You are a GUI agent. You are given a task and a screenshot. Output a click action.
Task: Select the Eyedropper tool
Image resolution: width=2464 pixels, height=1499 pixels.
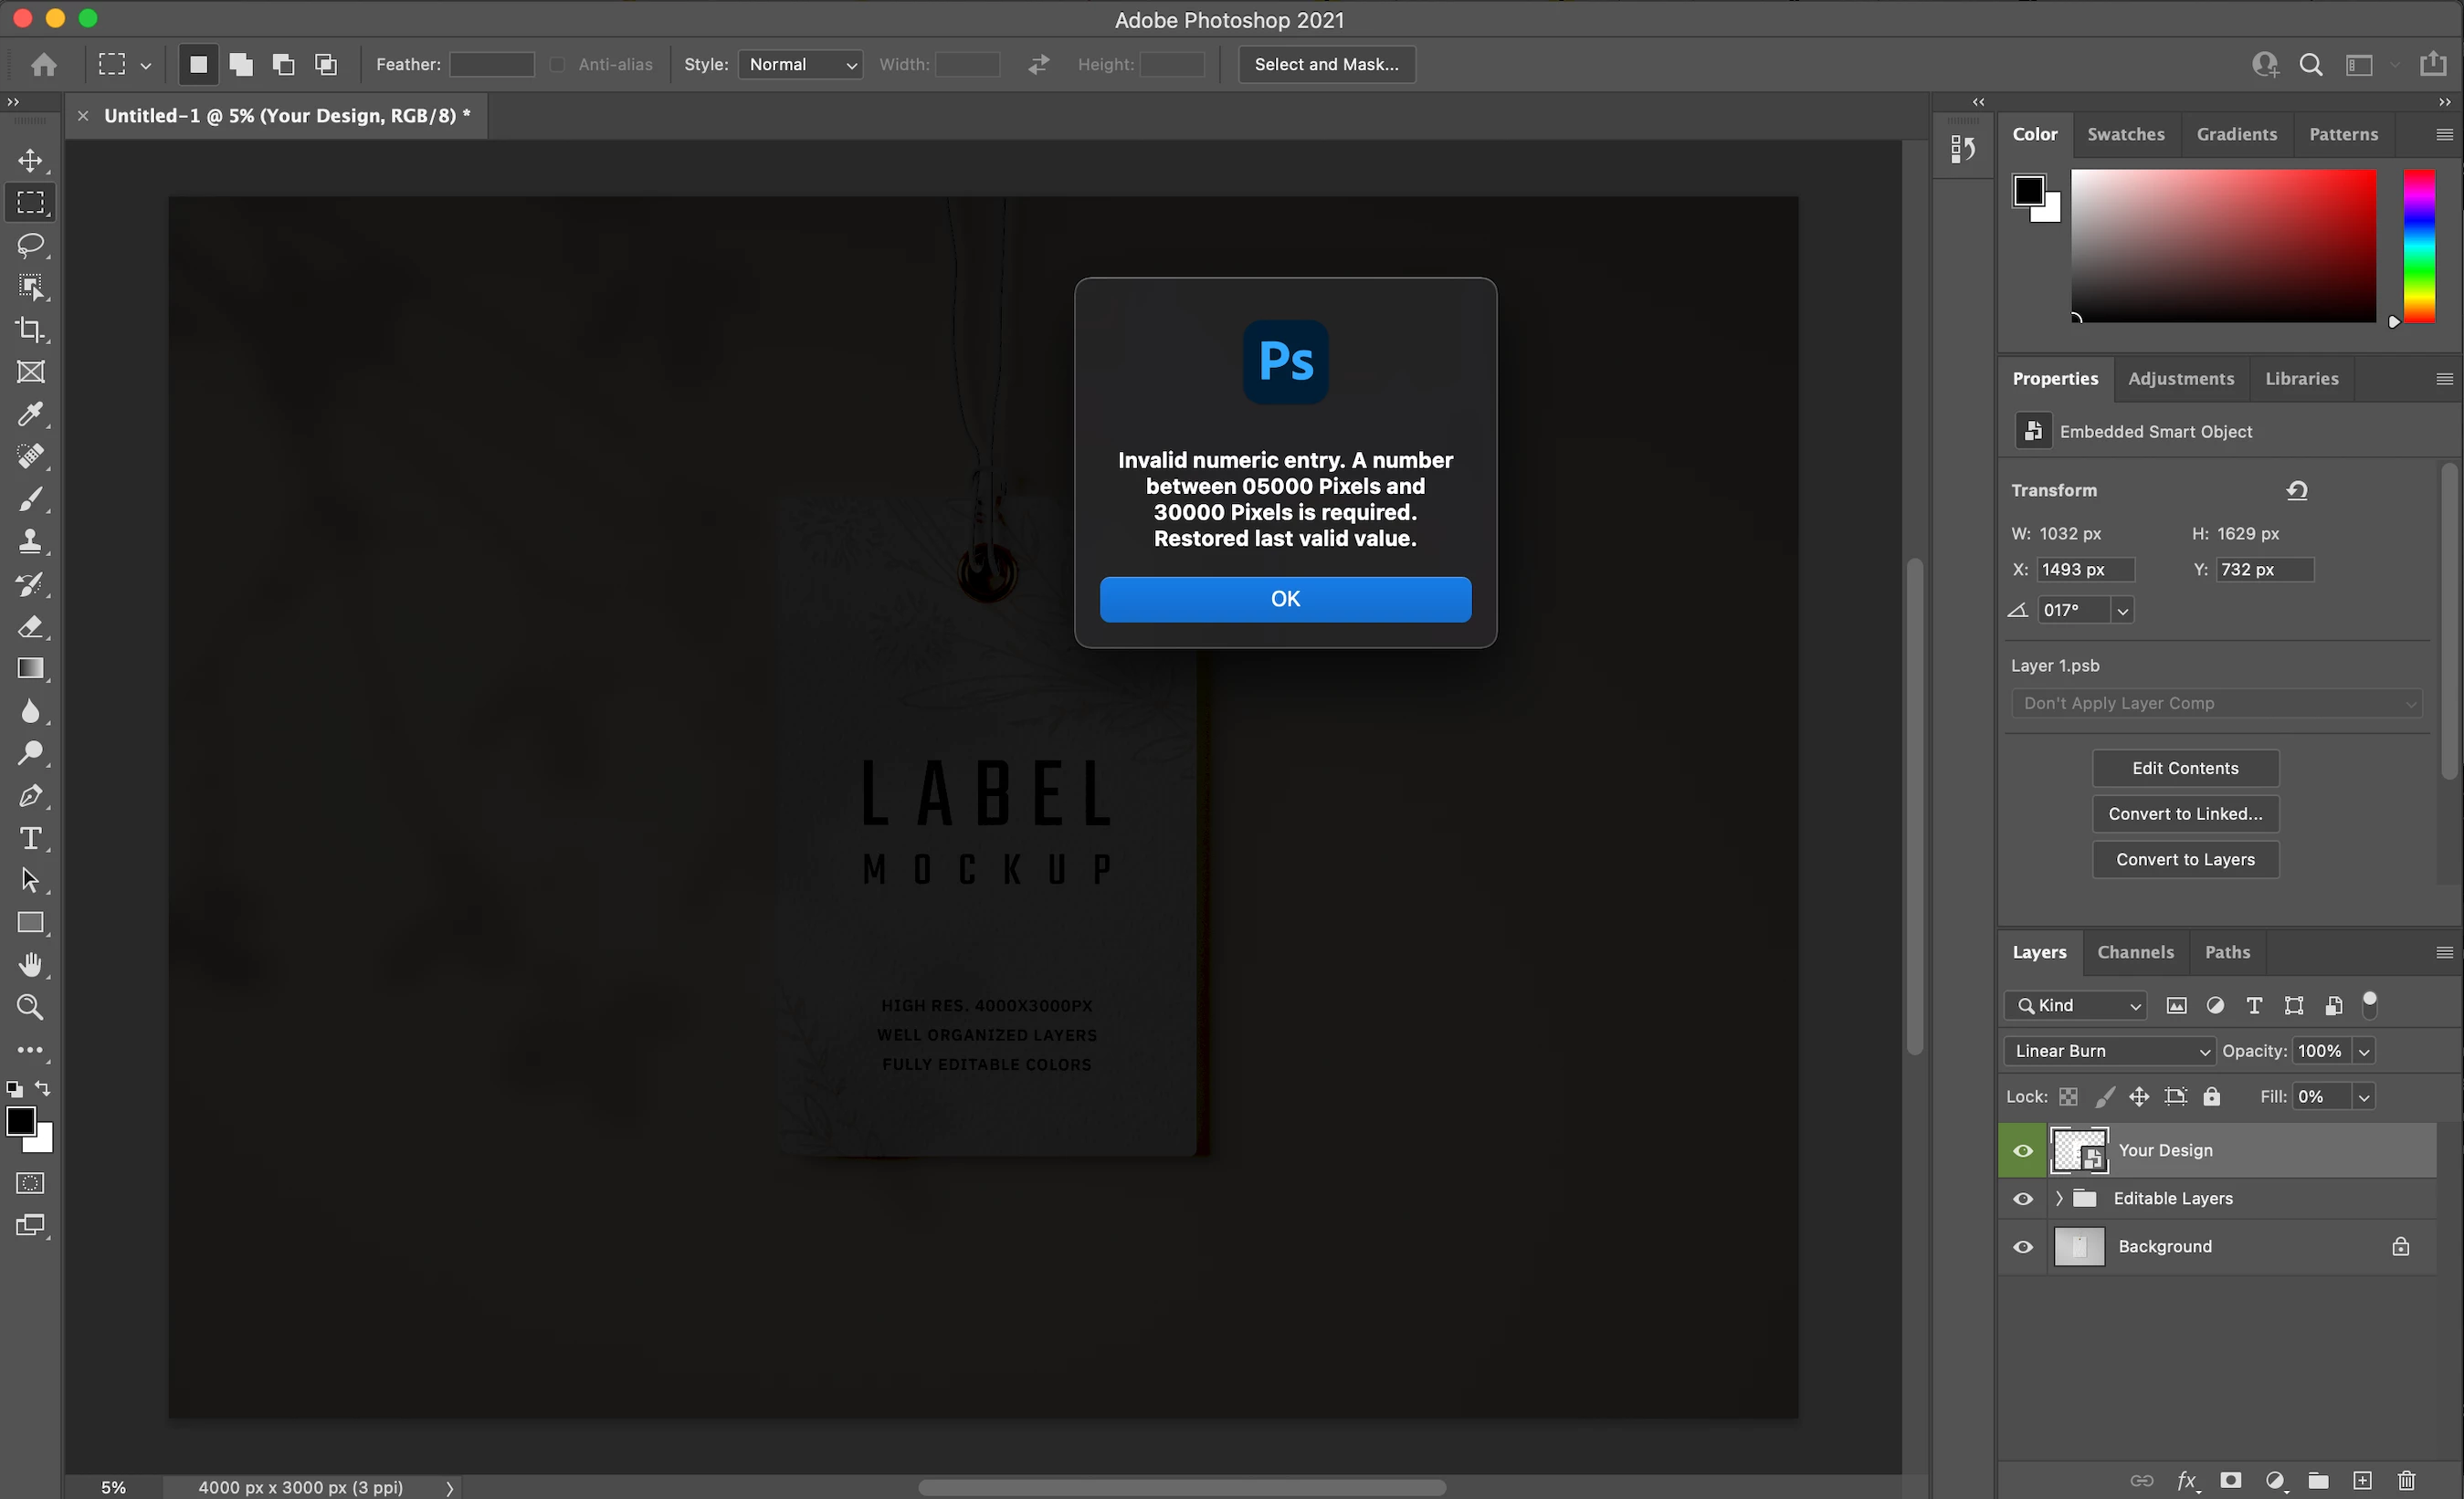30,414
